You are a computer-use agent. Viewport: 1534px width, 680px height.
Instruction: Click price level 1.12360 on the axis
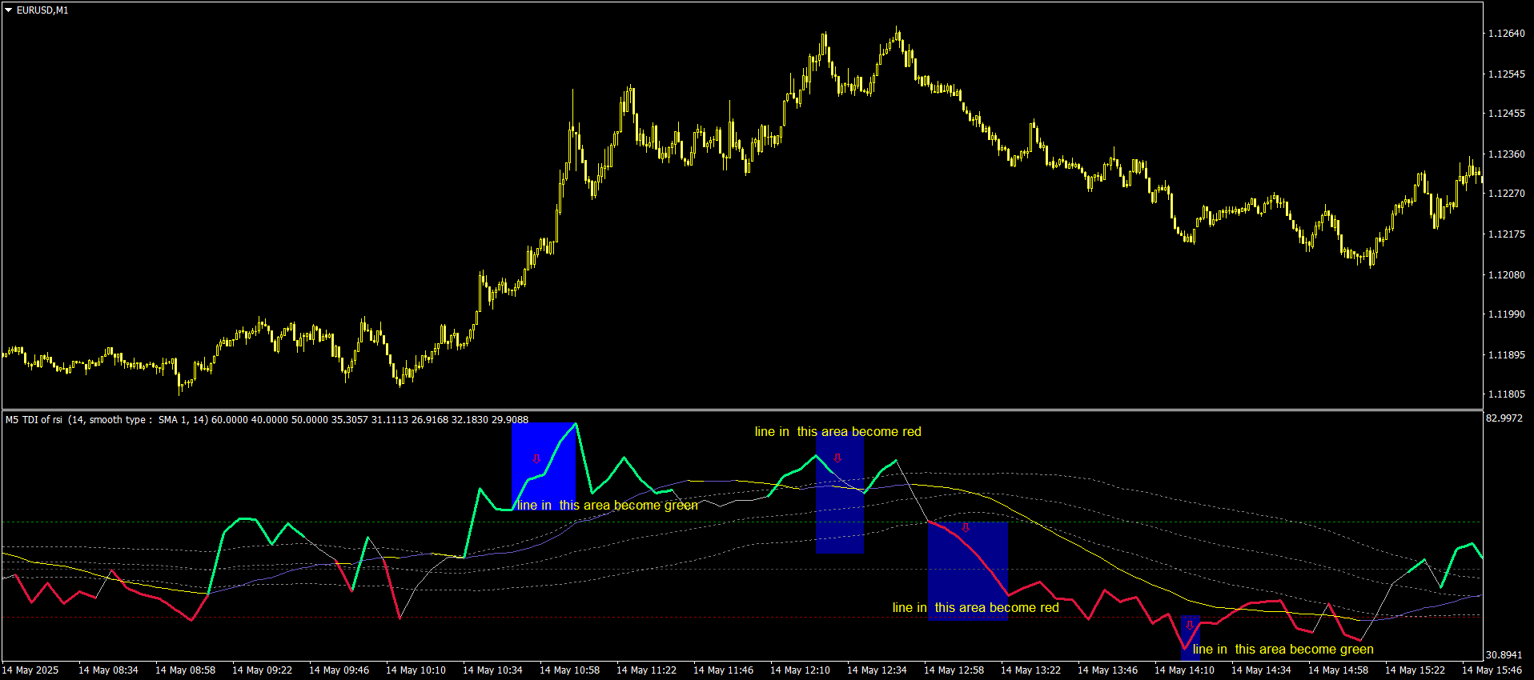pos(1506,154)
